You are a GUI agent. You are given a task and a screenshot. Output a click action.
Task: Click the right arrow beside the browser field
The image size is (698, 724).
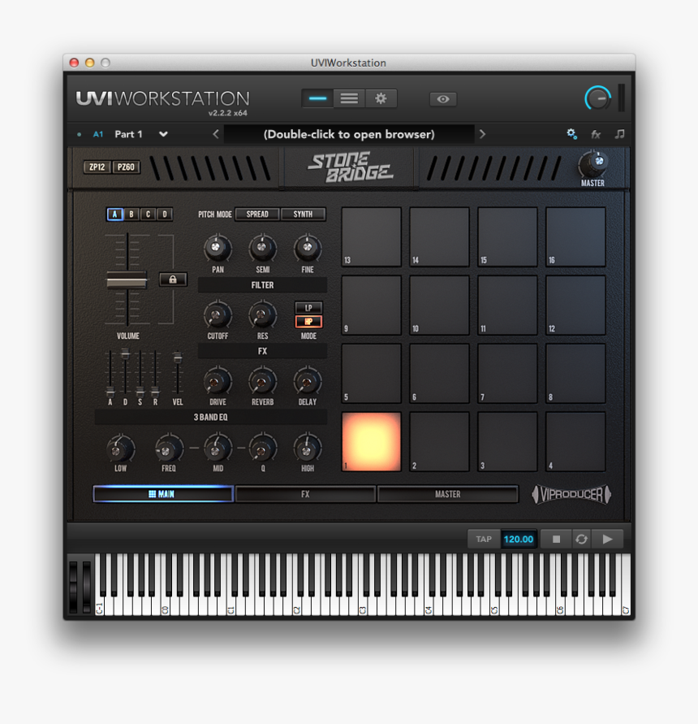tap(482, 133)
